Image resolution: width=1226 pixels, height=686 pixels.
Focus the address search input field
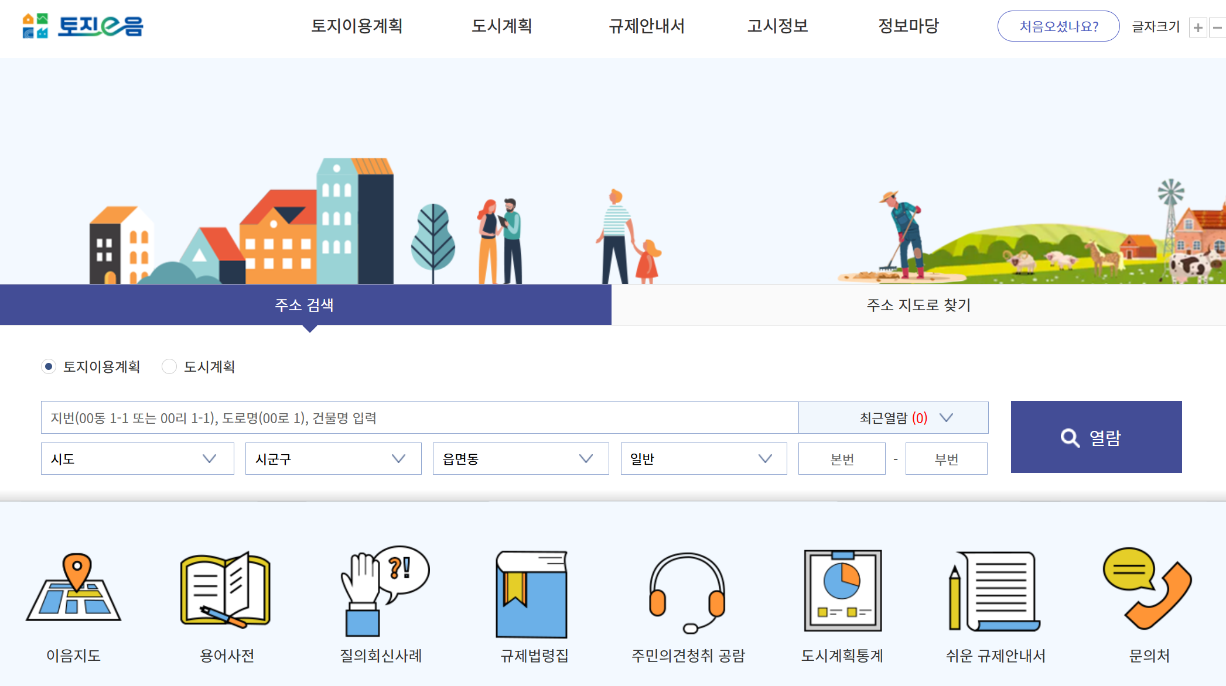pyautogui.click(x=419, y=417)
